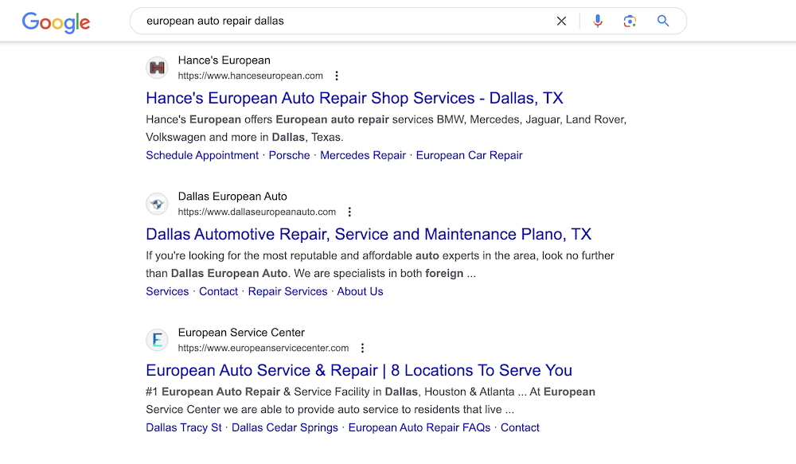Click the blue magnifying glass search icon
Image resolution: width=796 pixels, height=464 pixels.
click(x=663, y=21)
